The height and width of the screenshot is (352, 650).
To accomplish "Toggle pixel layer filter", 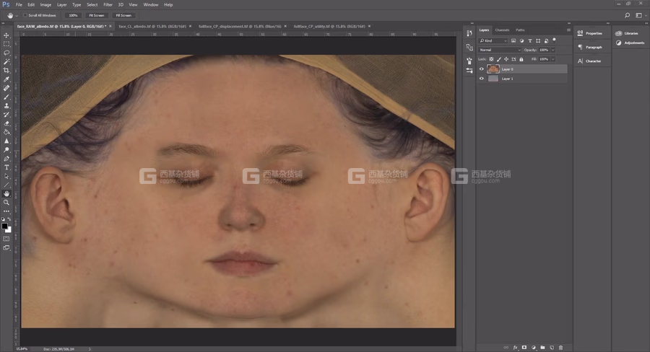I will click(x=513, y=40).
